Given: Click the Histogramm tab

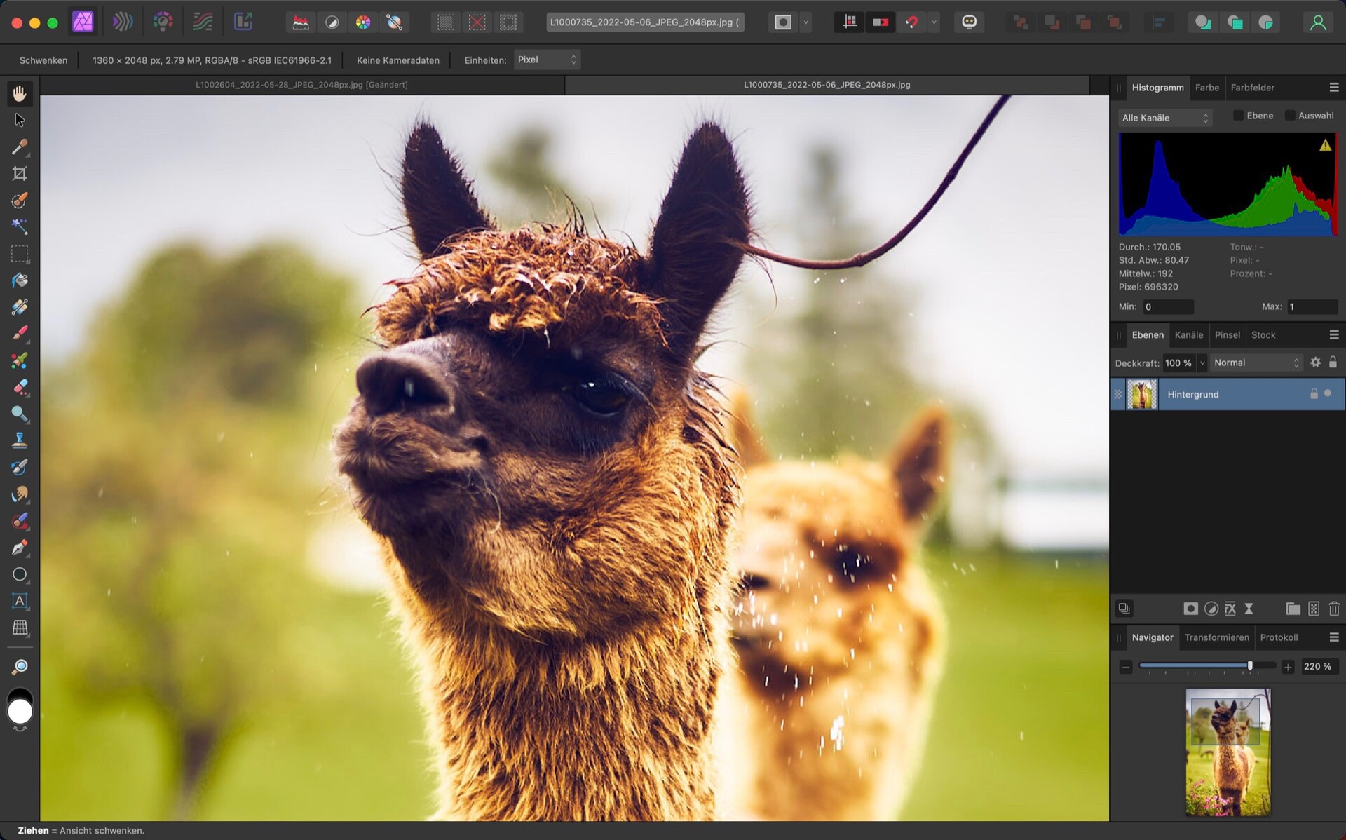Looking at the screenshot, I should (x=1157, y=87).
